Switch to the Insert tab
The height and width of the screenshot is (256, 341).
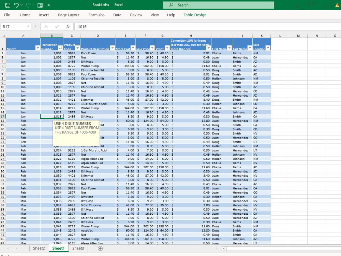point(44,15)
